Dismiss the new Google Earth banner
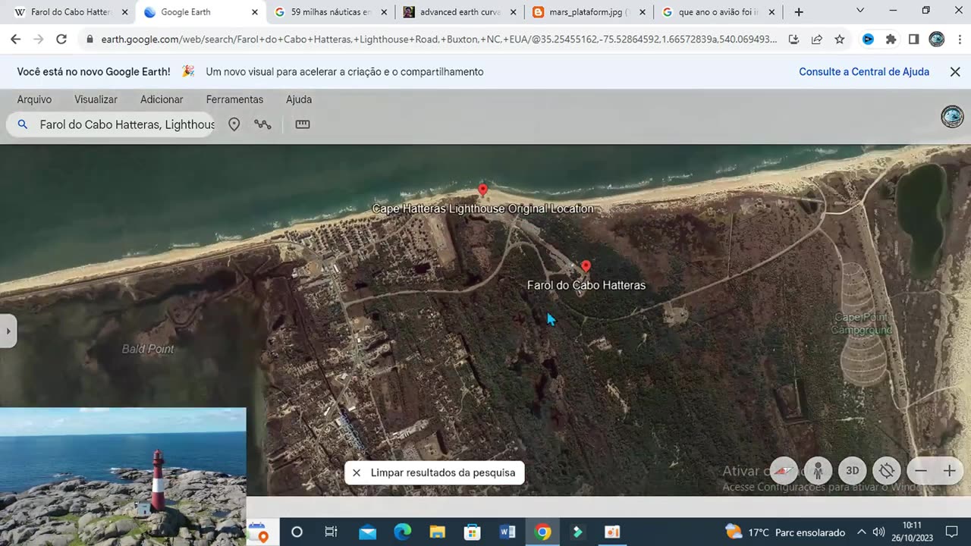Screen dimensions: 971x546 (x=955, y=72)
